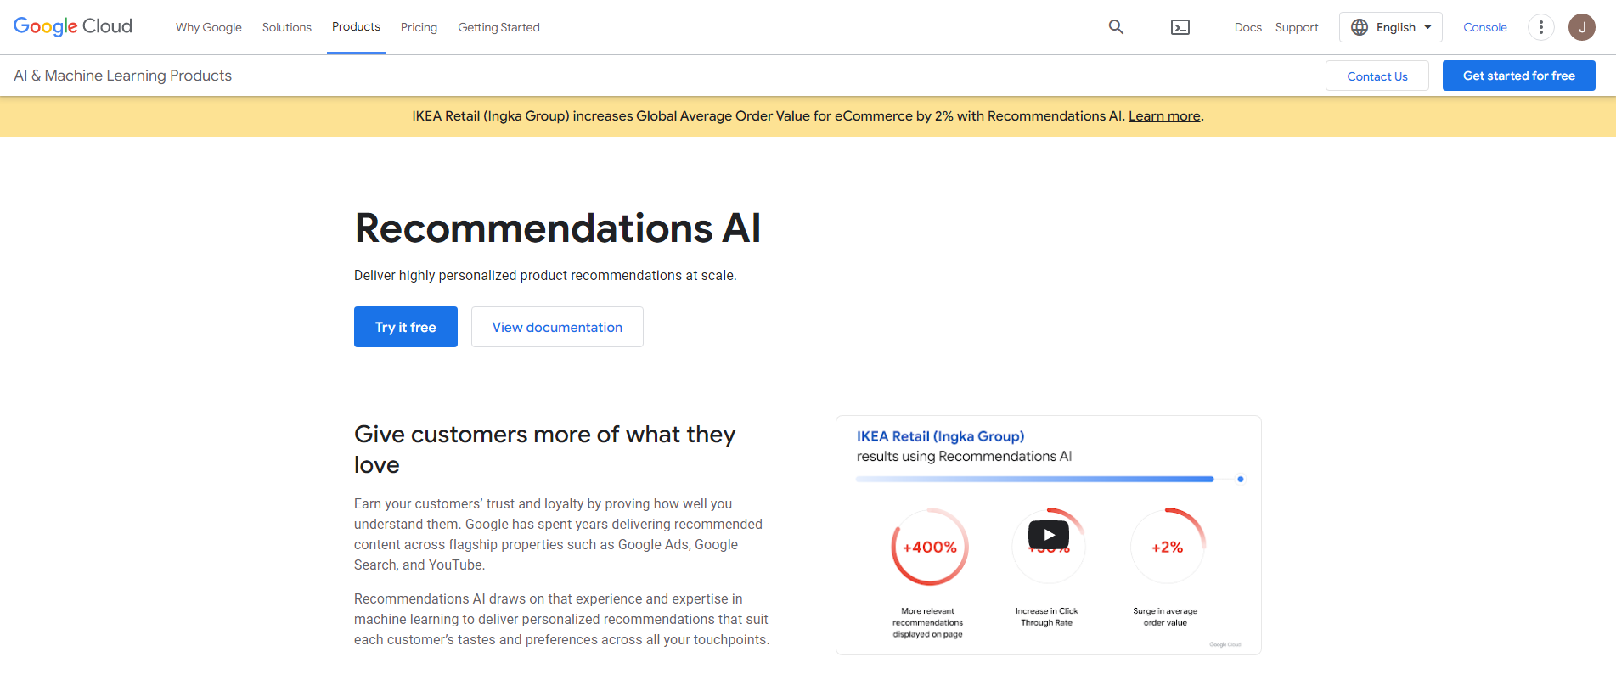The image size is (1616, 691).
Task: Click the IKEA Retail (Ingka Group) card title
Action: coord(941,436)
